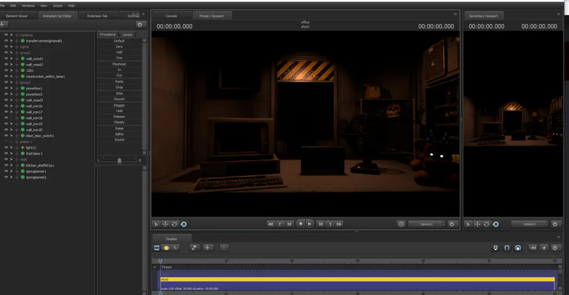Apply the Default procedural preset
The image size is (569, 295).
[x=119, y=41]
